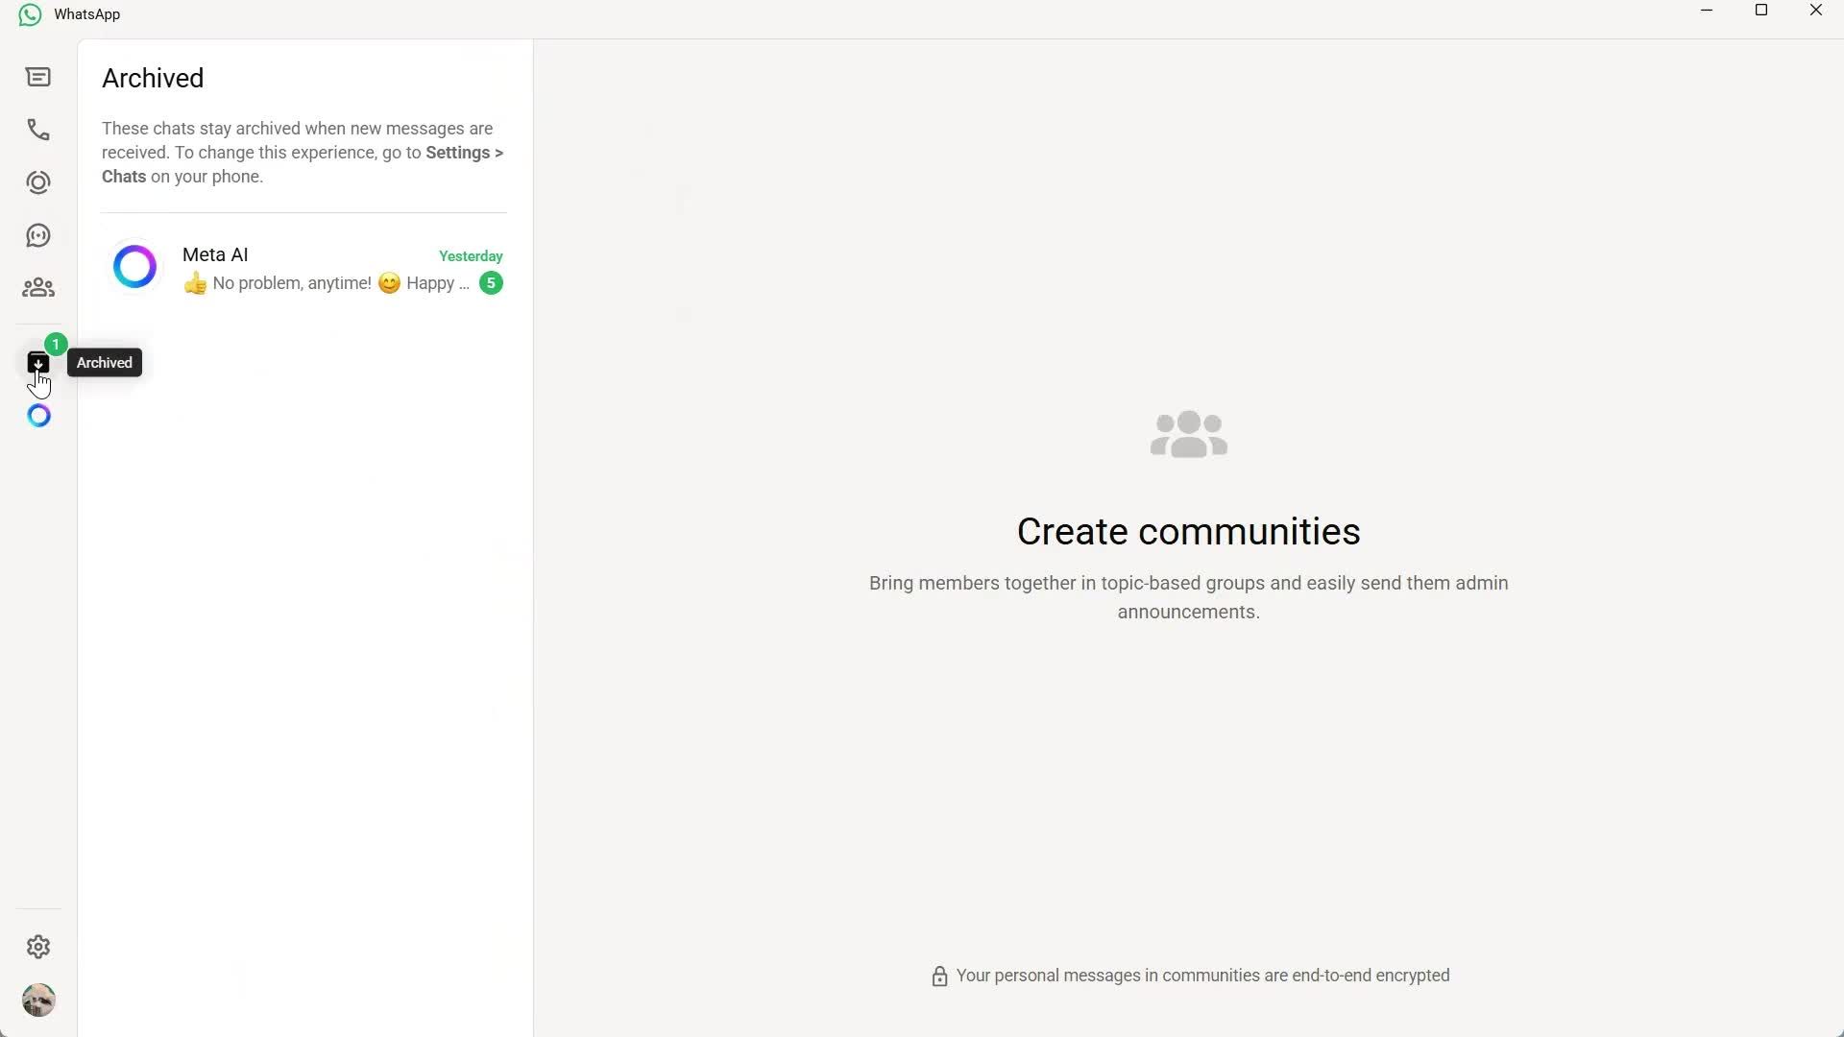This screenshot has width=1844, height=1037.
Task: Maximize the WhatsApp window
Action: point(1761,11)
